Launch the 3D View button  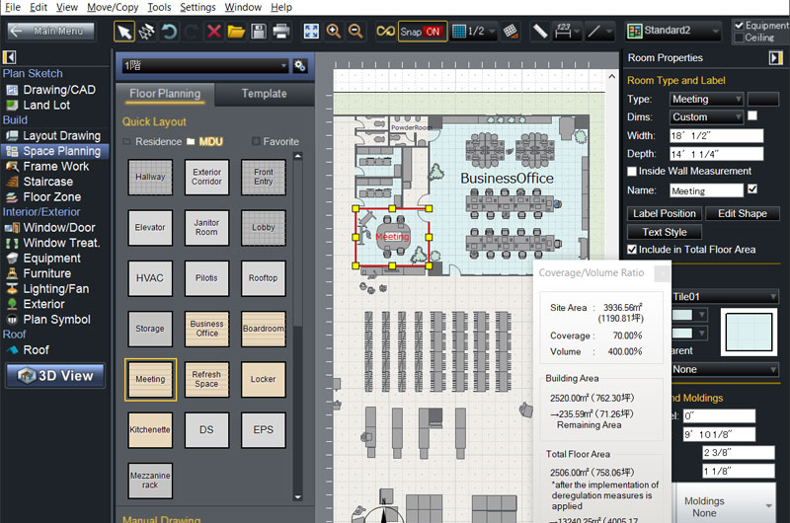tap(55, 375)
